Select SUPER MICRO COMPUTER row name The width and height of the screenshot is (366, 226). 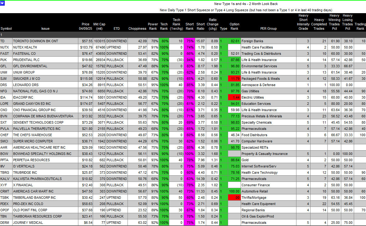point(33,141)
